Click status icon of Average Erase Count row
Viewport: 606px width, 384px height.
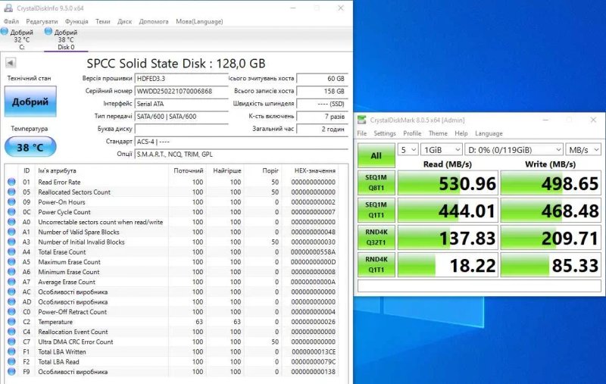(11, 282)
